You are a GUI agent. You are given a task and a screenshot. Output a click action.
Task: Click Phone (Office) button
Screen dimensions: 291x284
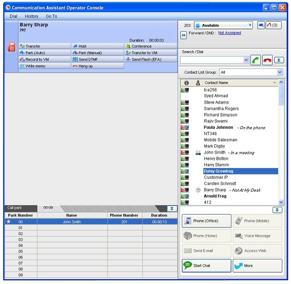206,221
